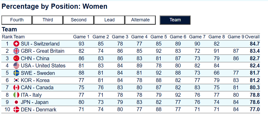This screenshot has width=268, height=115.
Task: Click the Korea flag icon
Action: 16,80
